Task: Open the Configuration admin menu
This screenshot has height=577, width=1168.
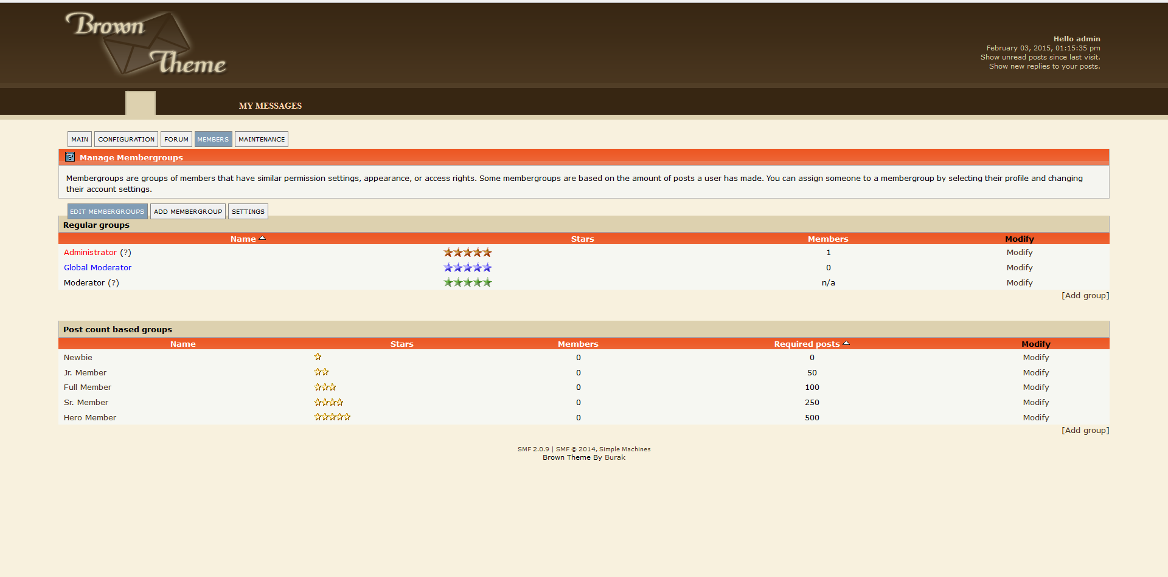Action: pyautogui.click(x=126, y=140)
